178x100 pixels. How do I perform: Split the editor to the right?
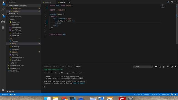pyautogui.click(x=172, y=2)
